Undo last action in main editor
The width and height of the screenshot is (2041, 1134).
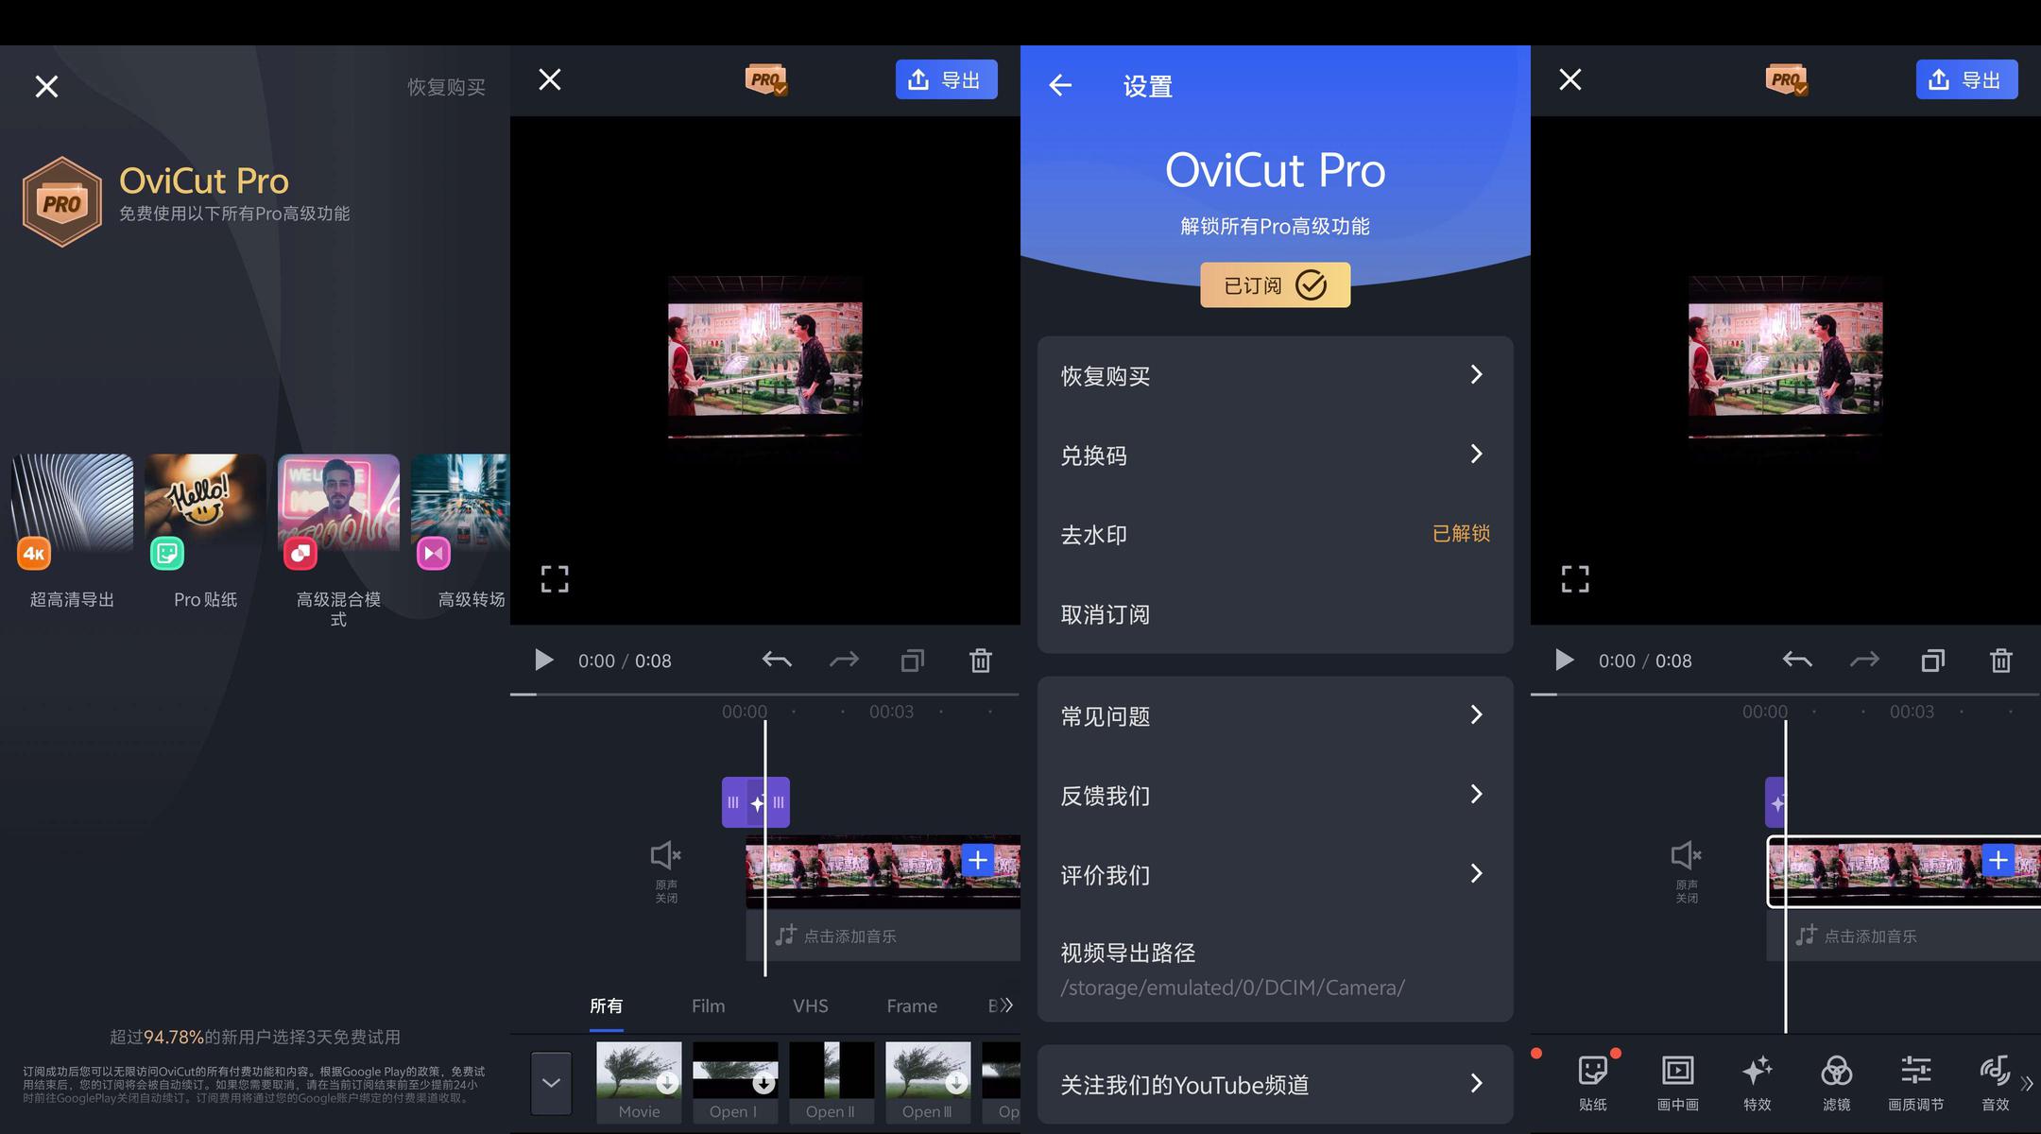click(1797, 660)
